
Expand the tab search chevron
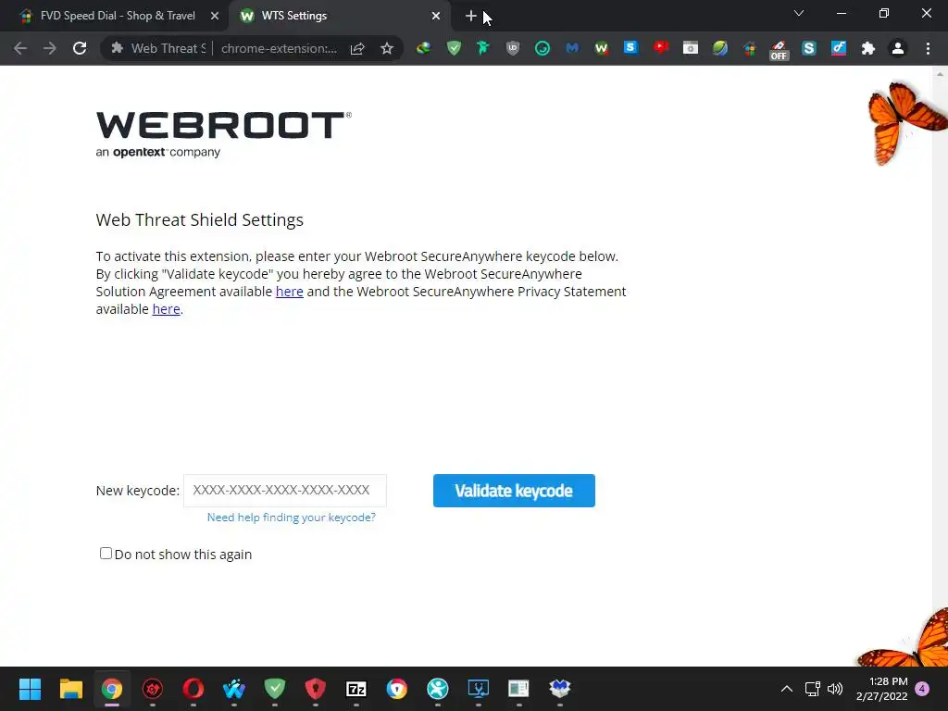799,13
